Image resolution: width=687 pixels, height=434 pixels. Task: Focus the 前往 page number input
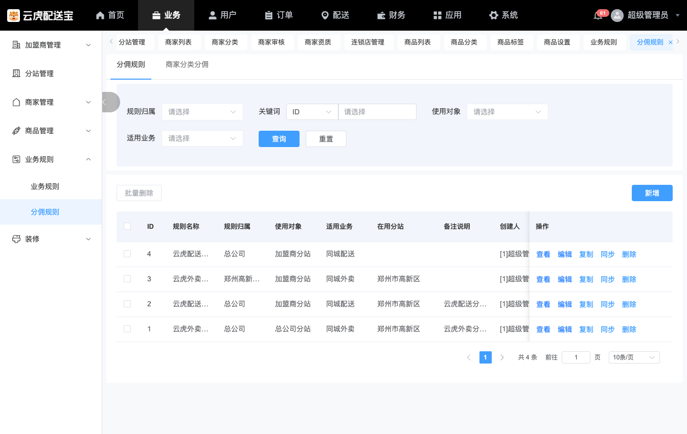click(576, 357)
